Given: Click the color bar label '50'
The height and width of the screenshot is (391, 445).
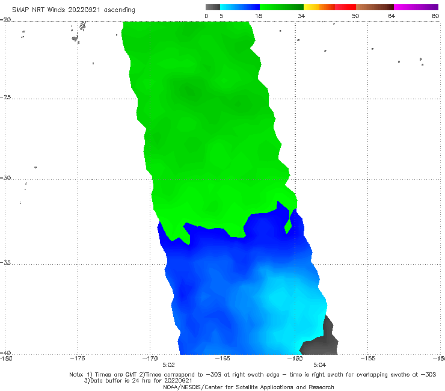Looking at the screenshot, I should click(x=355, y=16).
